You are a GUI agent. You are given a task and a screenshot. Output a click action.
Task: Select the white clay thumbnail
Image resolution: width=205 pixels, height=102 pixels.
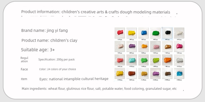coord(179,33)
